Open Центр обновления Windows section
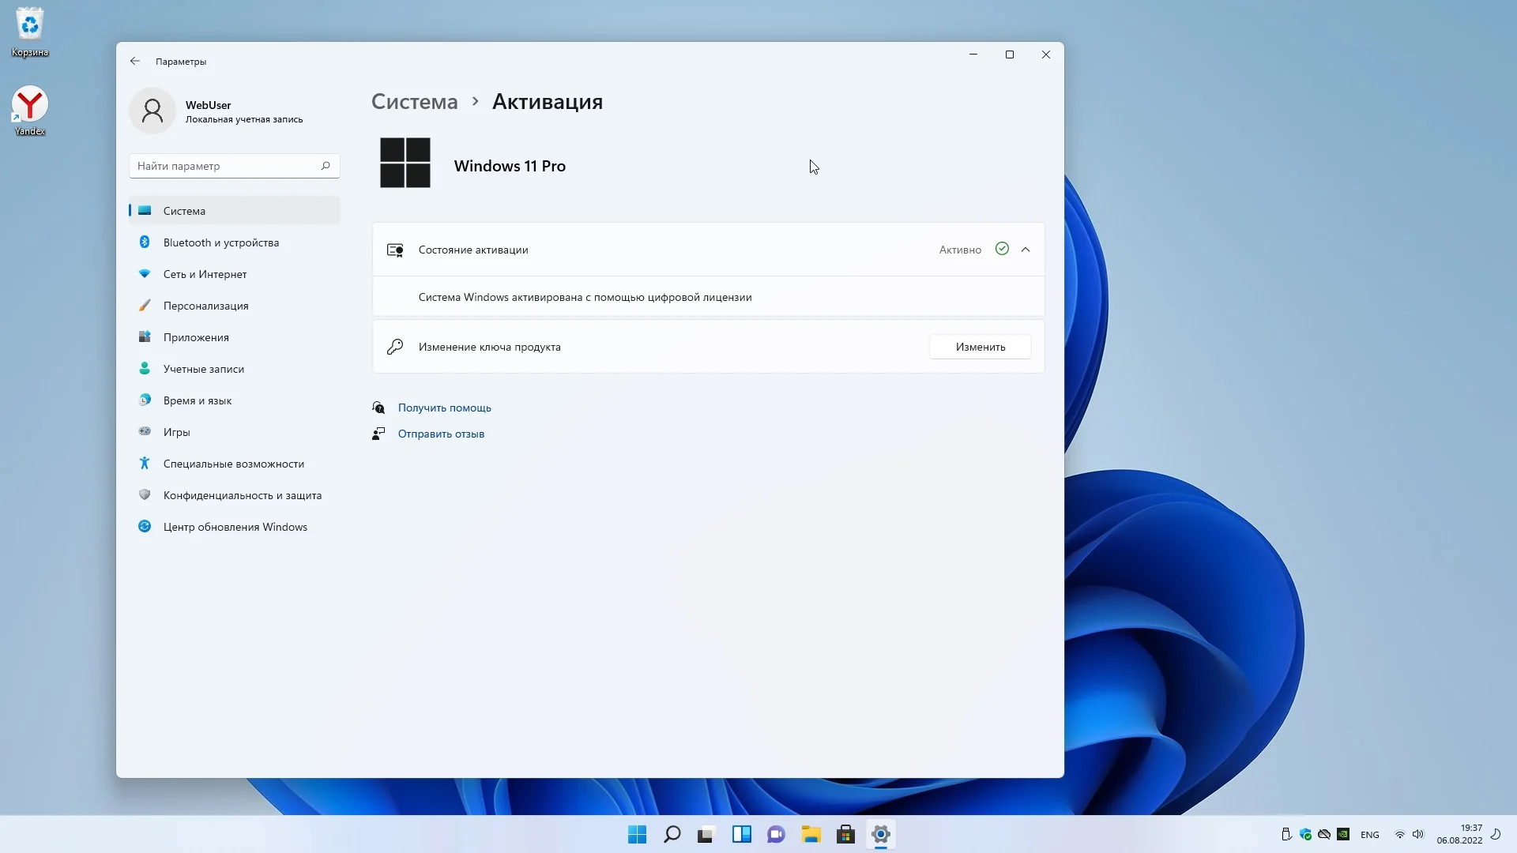1517x853 pixels. pyautogui.click(x=235, y=527)
